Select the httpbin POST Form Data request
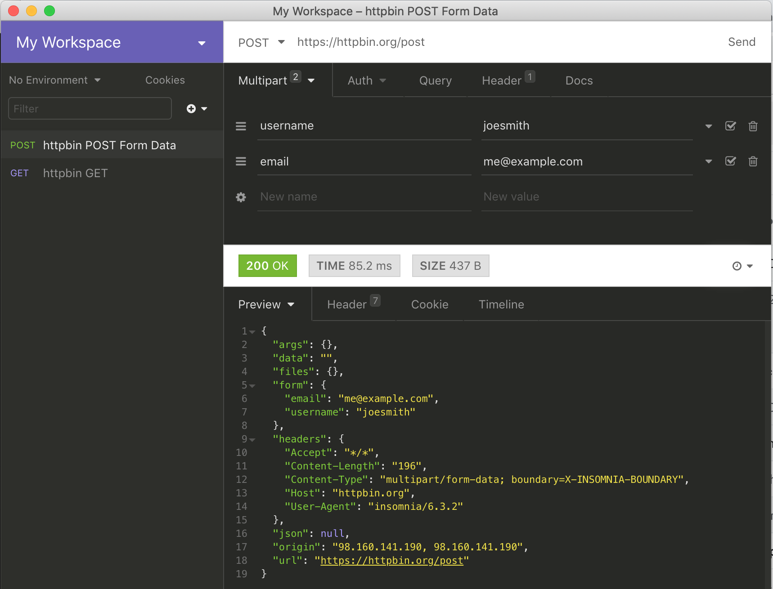The image size is (773, 589). (x=112, y=145)
